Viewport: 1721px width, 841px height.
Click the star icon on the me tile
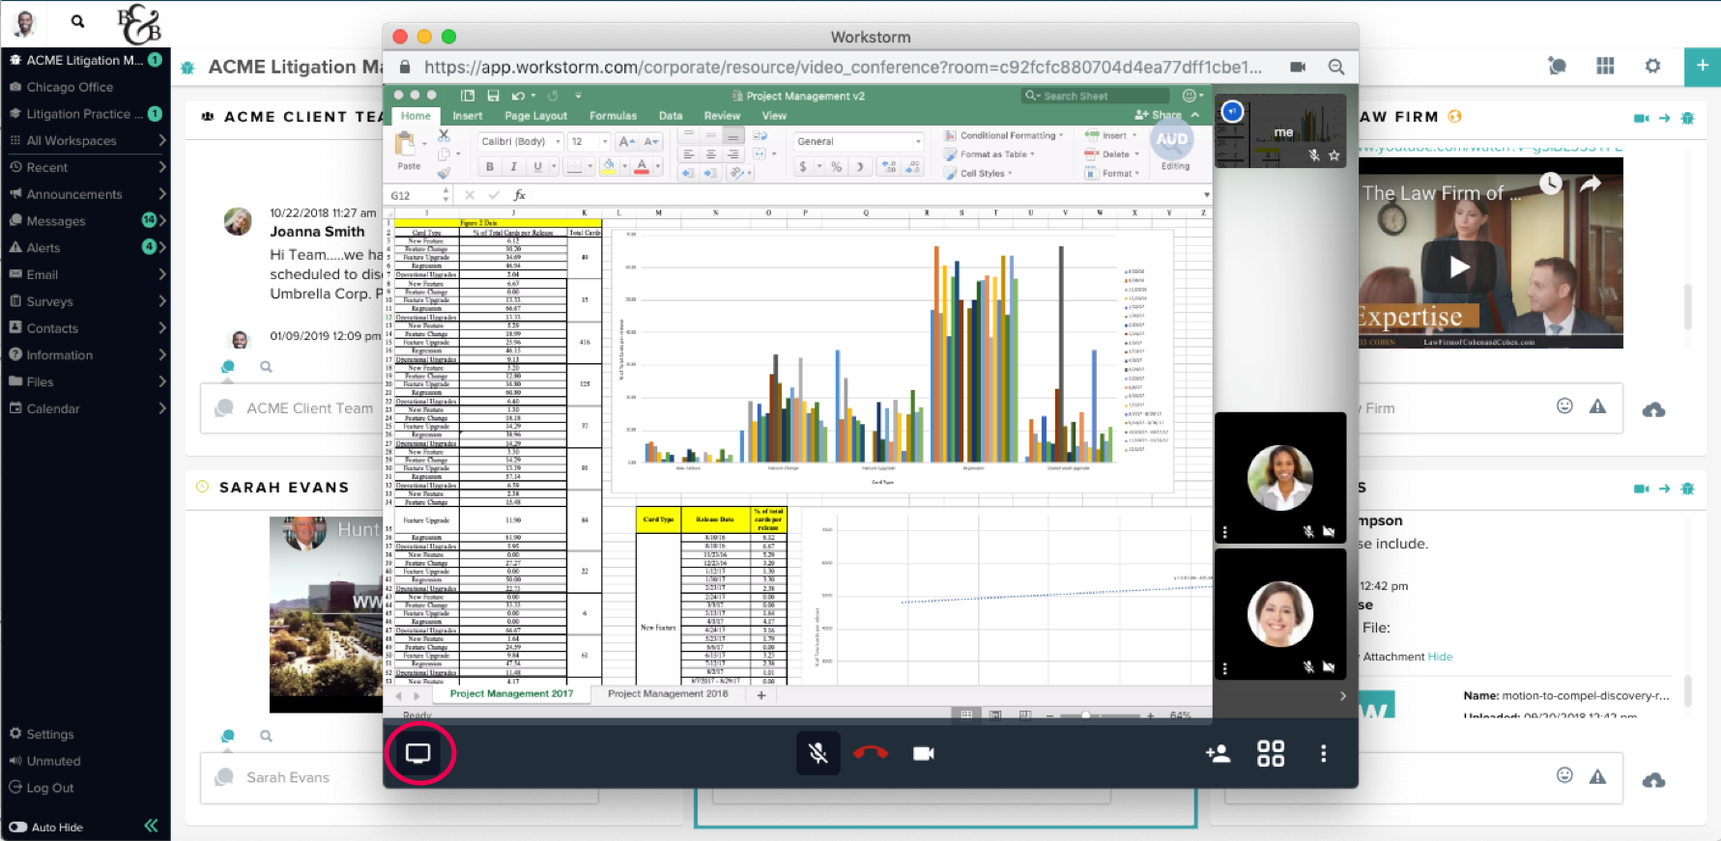click(1334, 154)
